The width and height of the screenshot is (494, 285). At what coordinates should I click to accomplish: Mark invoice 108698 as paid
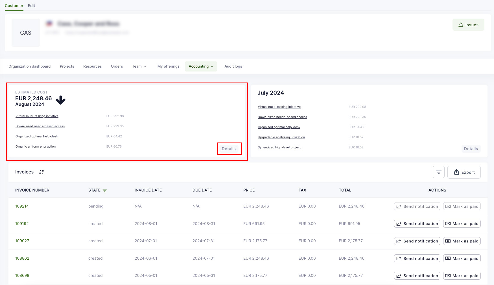[462, 276]
